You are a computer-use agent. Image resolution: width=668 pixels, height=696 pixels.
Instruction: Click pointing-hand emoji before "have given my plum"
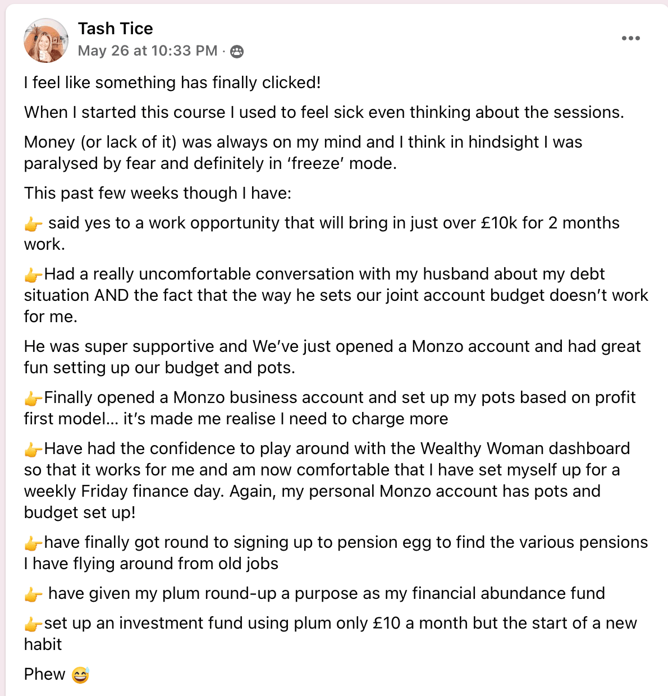coord(33,594)
